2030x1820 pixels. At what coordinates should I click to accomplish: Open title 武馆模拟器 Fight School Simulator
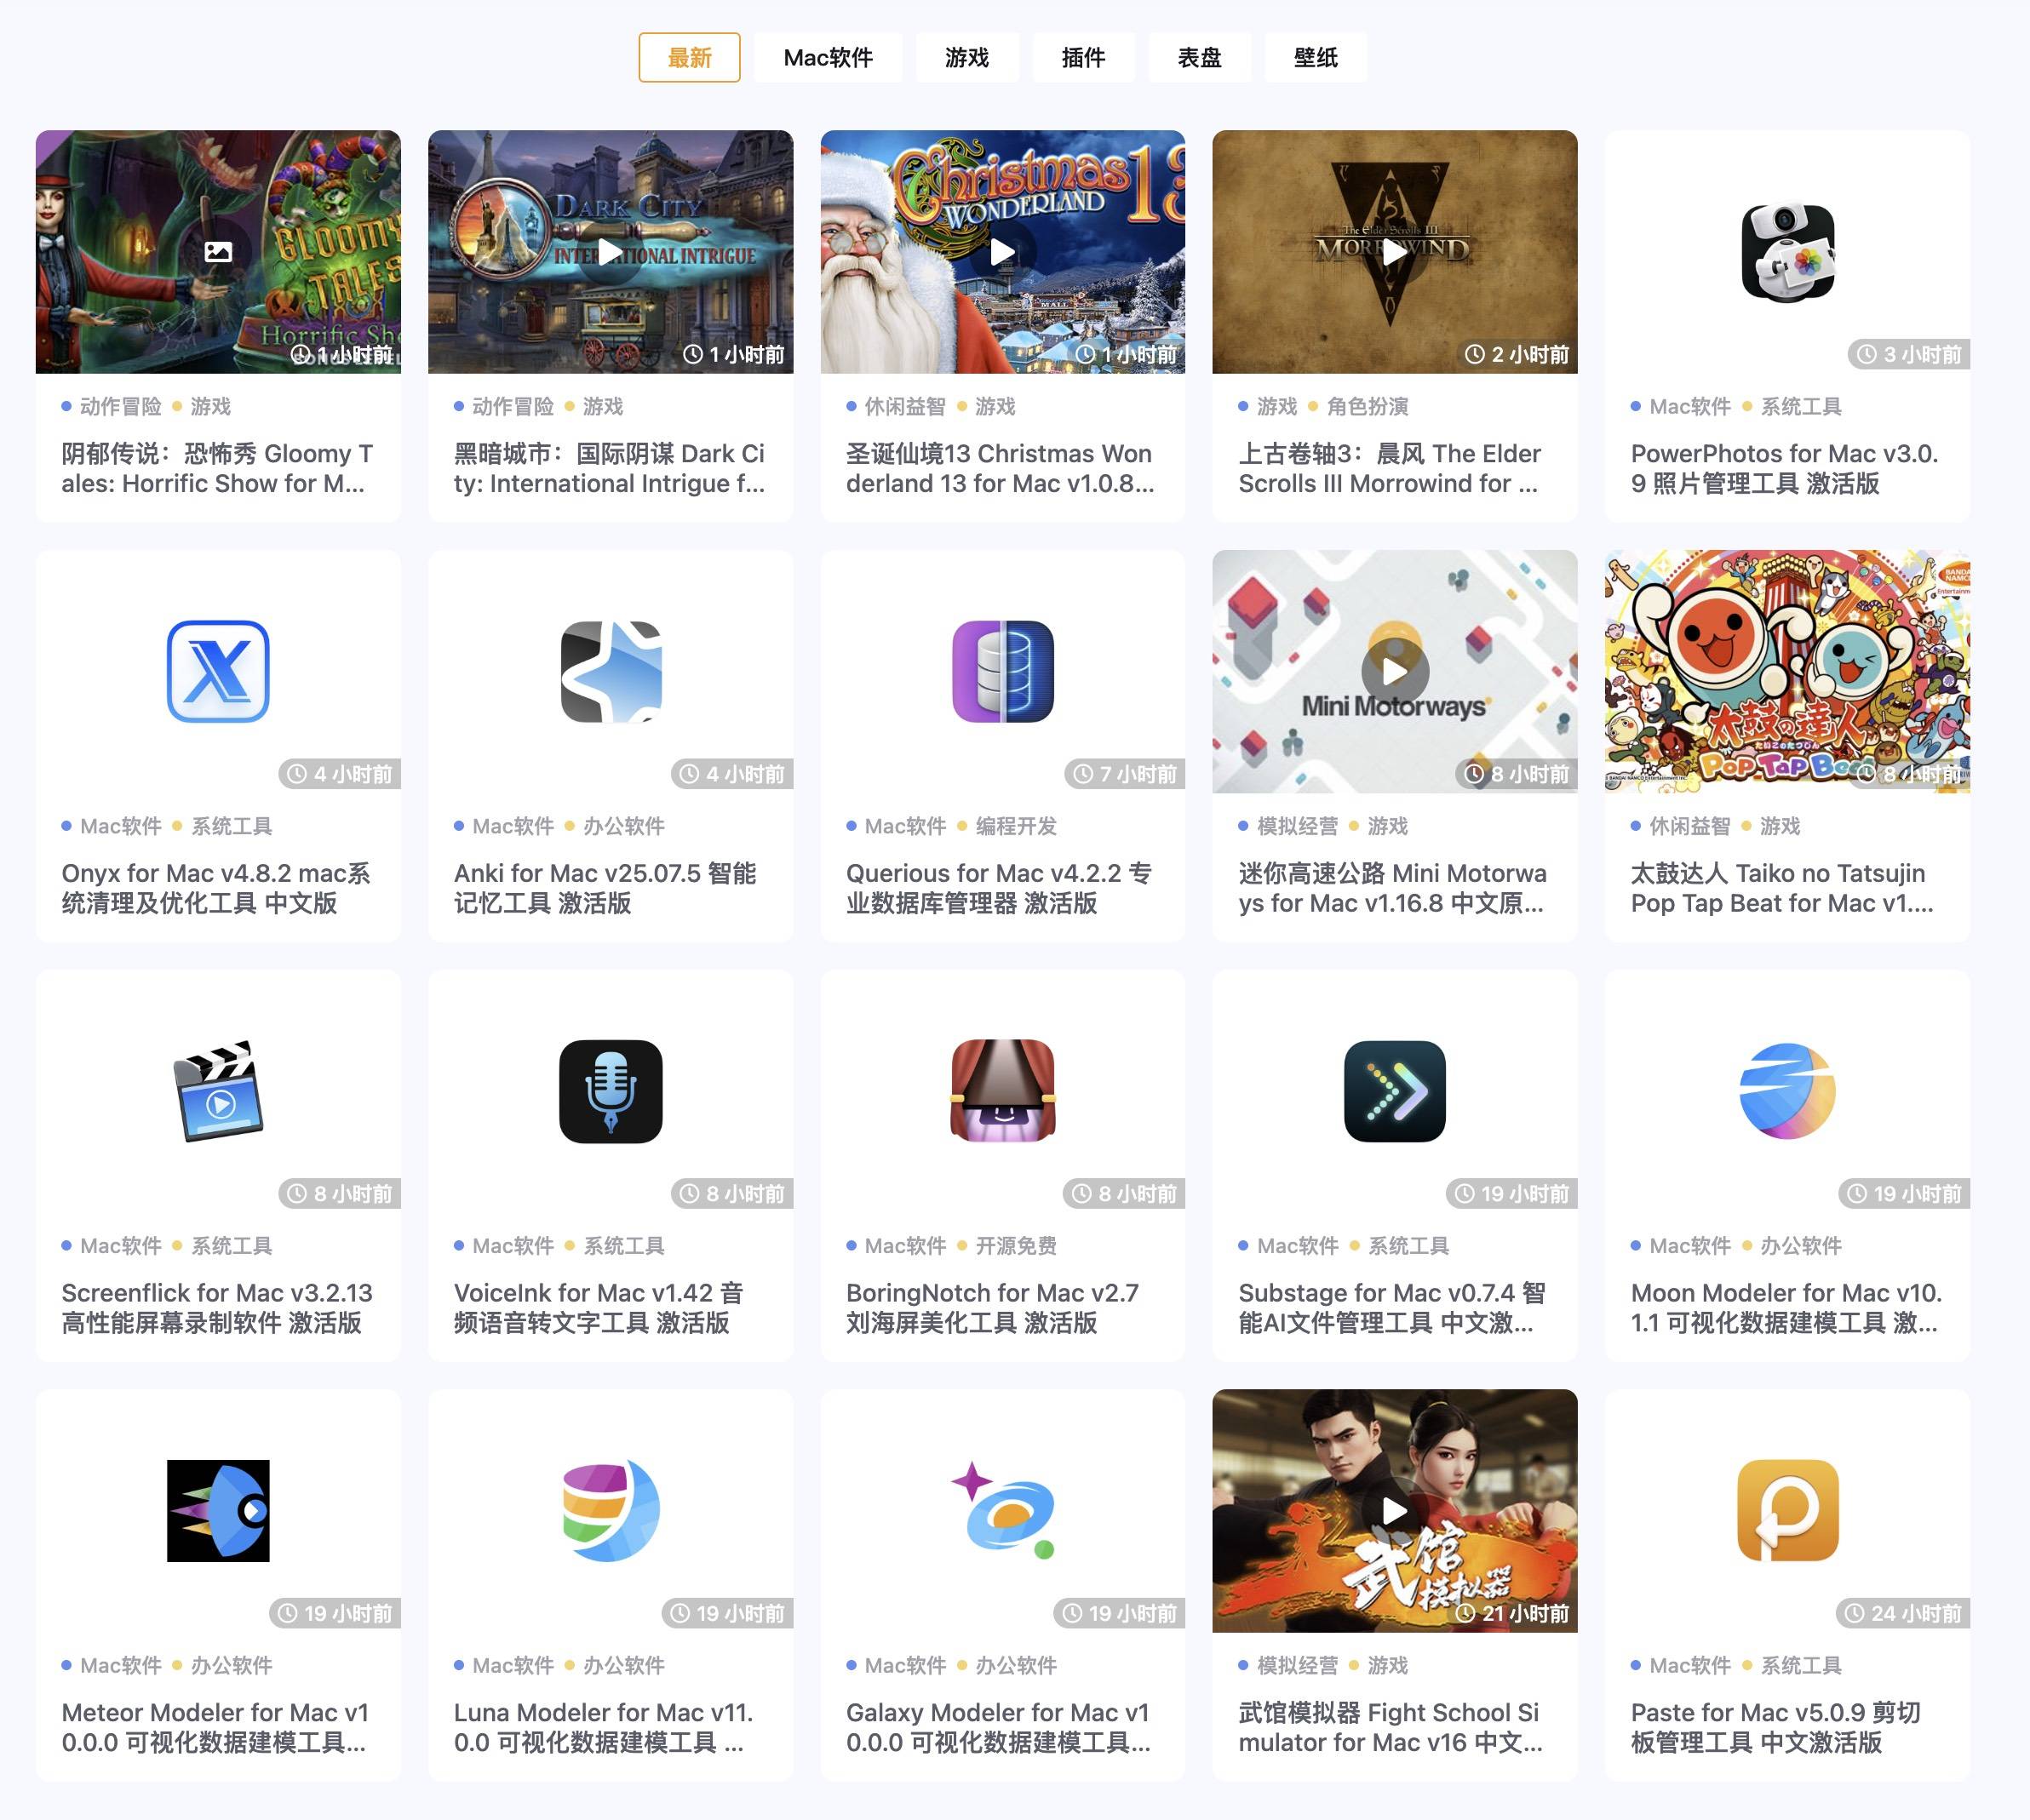(1391, 1727)
